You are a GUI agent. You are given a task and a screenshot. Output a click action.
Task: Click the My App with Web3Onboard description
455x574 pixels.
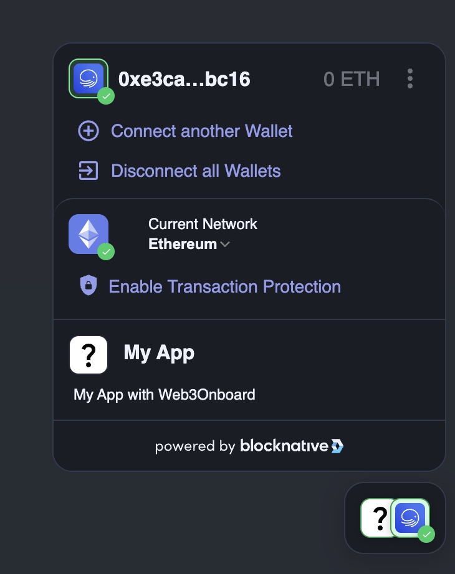pos(165,395)
